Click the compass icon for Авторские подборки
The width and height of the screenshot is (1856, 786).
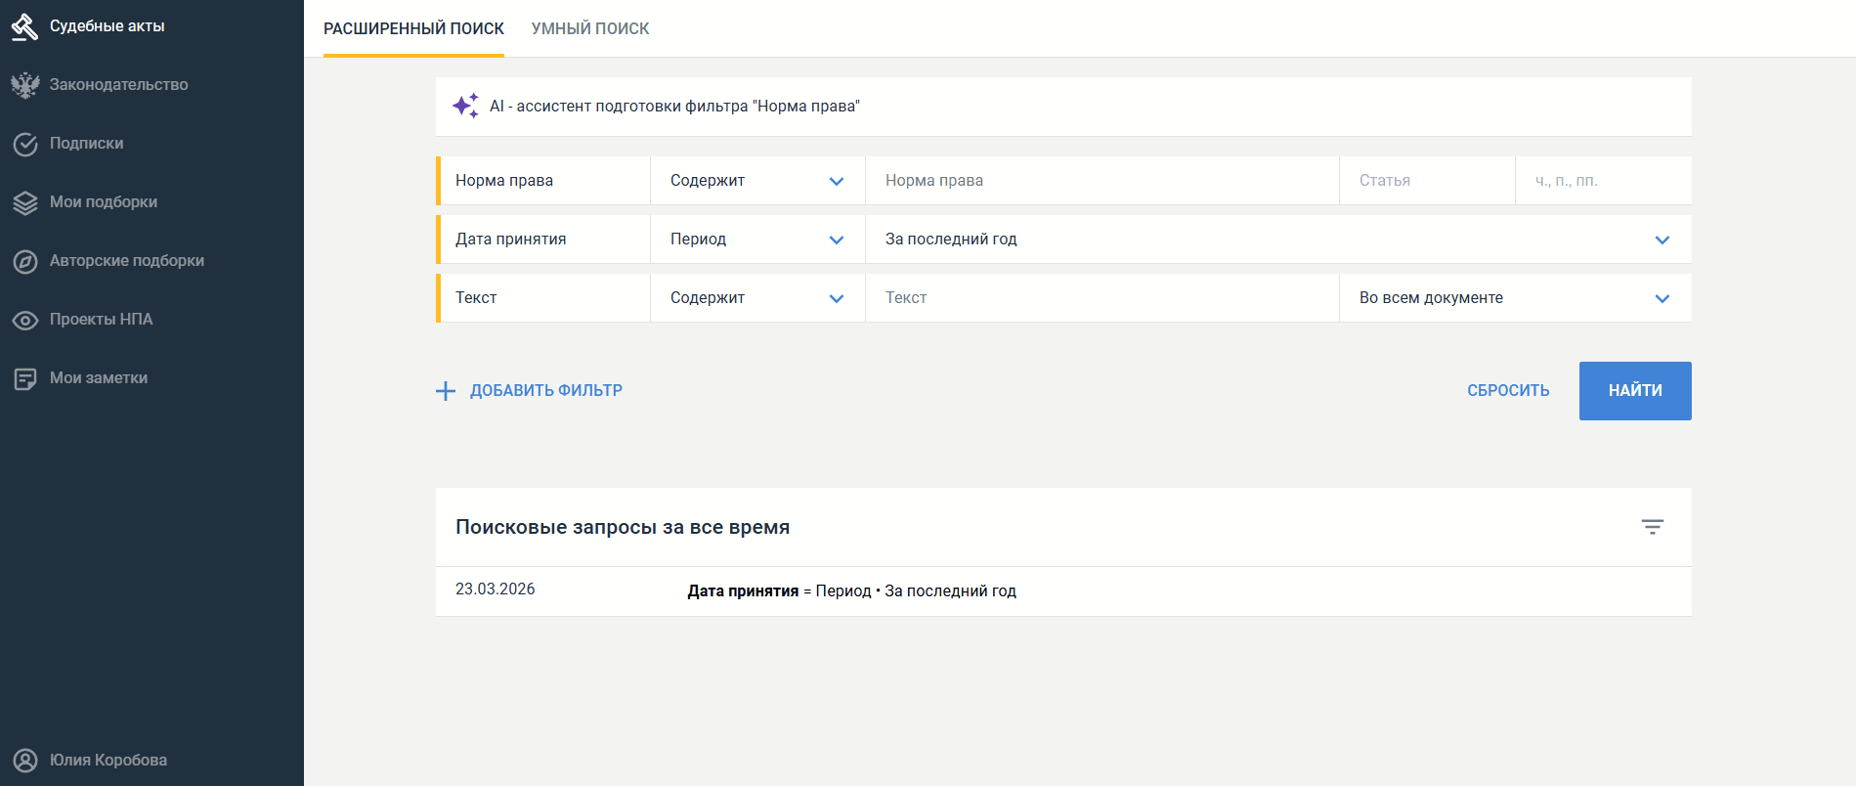[x=24, y=261]
